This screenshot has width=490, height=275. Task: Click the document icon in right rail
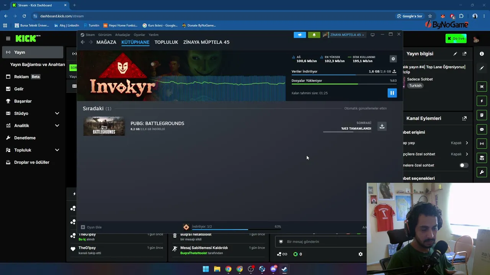[482, 115]
